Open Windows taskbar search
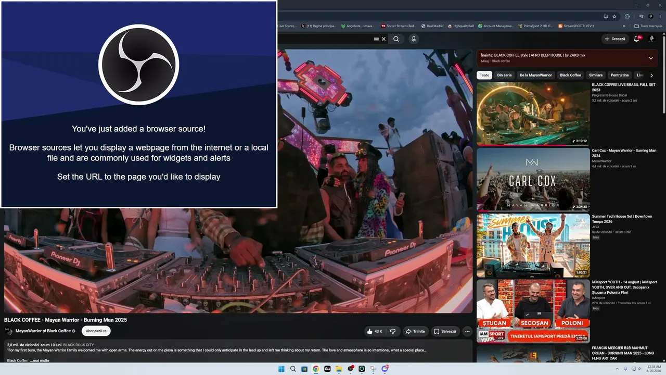 [x=293, y=369]
